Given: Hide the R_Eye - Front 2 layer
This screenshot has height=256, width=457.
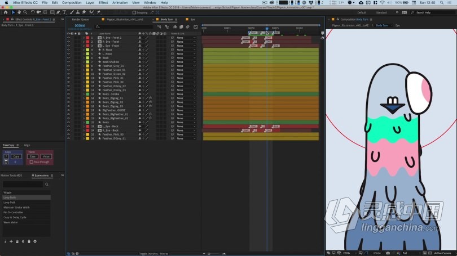Looking at the screenshot, I should (68, 38).
